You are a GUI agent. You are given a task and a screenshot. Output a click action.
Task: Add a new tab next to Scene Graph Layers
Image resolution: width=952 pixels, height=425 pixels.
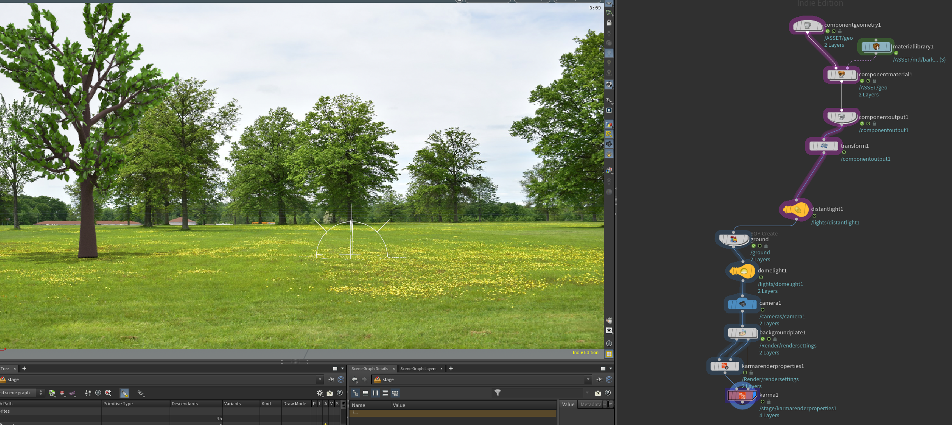(451, 368)
